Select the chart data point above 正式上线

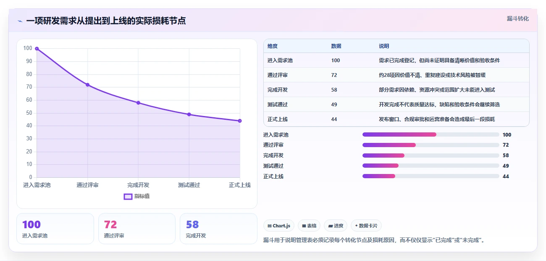240,121
